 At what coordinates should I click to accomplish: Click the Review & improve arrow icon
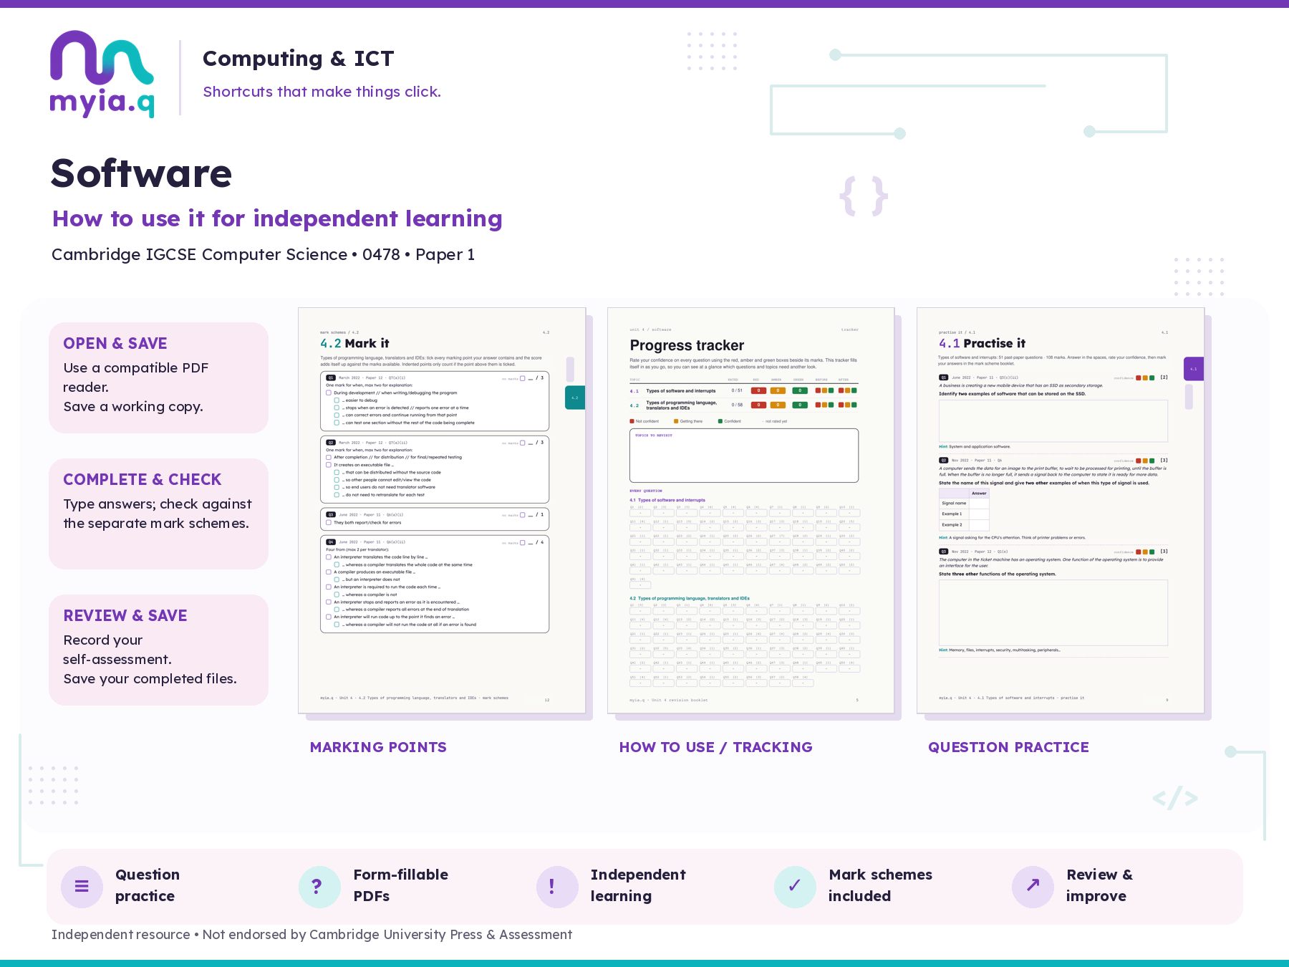pos(1033,886)
